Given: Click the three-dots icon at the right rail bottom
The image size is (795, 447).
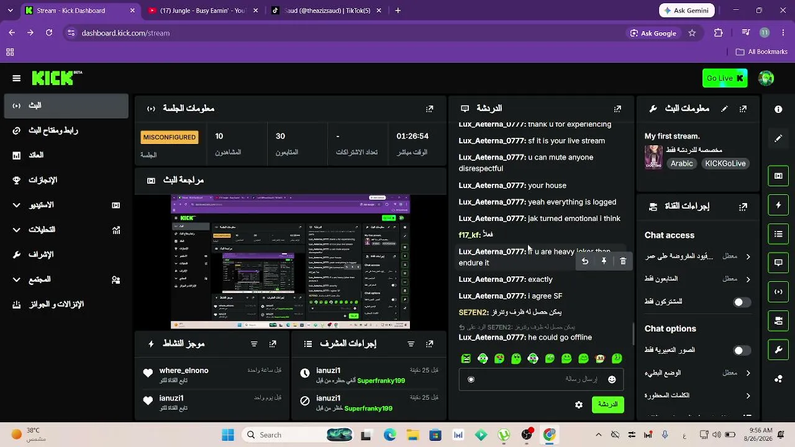Looking at the screenshot, I should (778, 379).
